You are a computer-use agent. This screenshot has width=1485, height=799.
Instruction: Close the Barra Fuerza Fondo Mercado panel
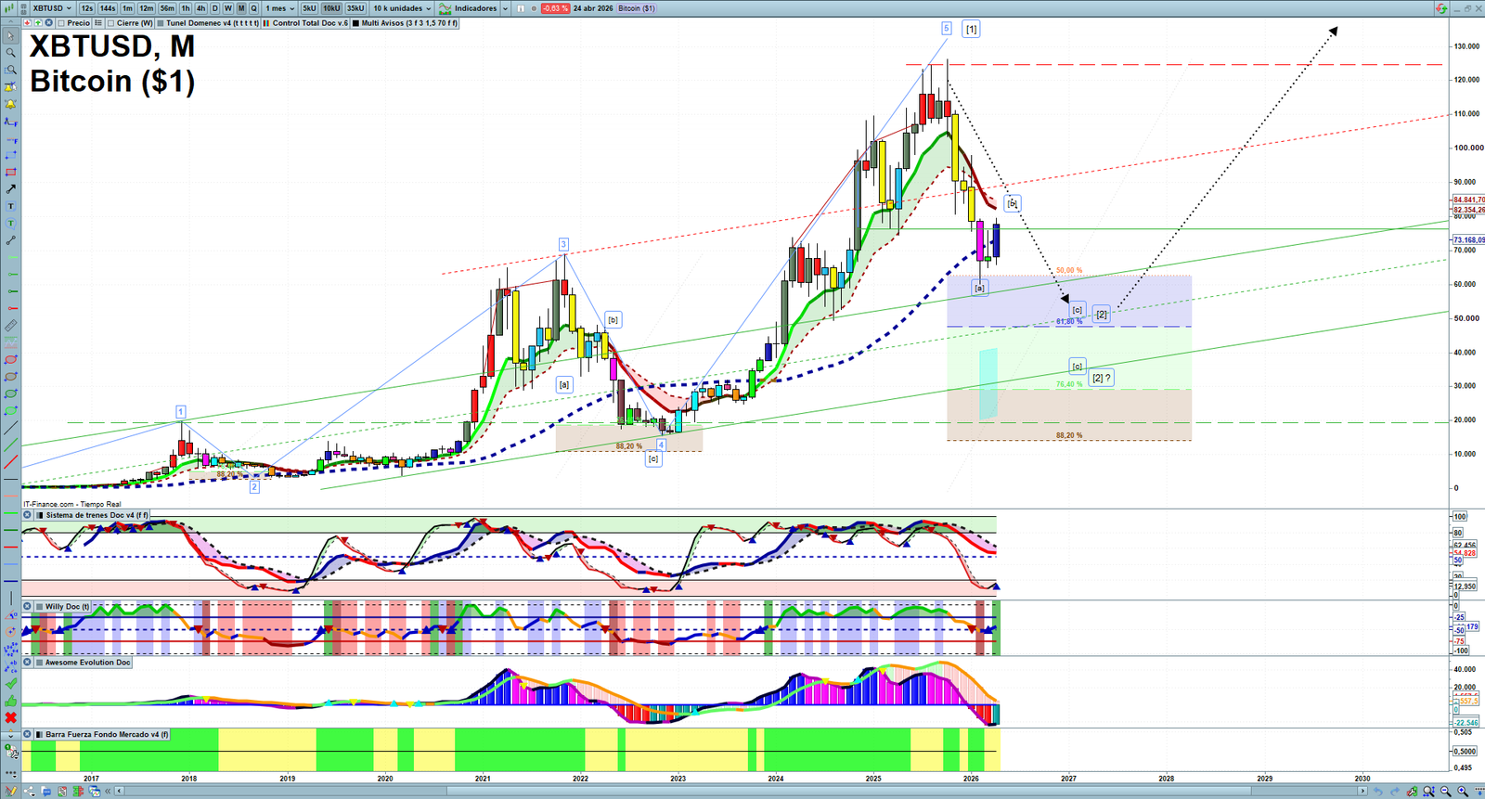pyautogui.click(x=27, y=734)
